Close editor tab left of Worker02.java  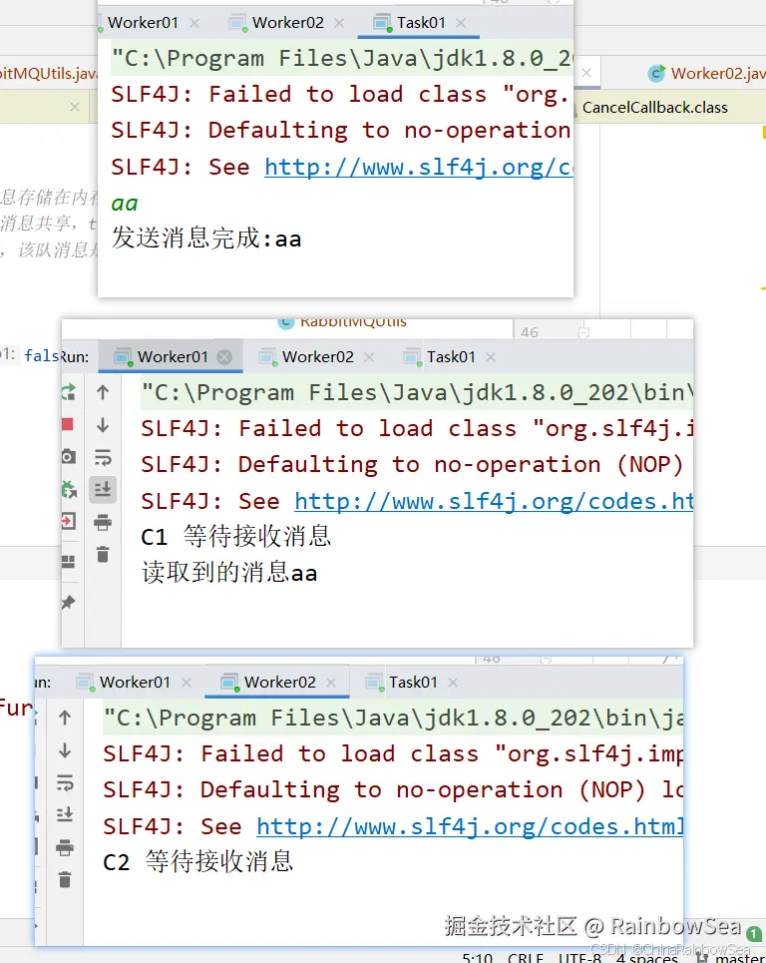[x=586, y=73]
